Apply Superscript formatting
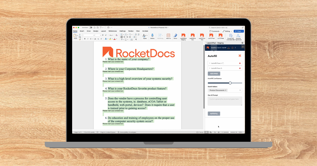 tap(101, 39)
